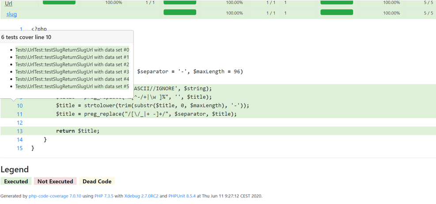The image size is (436, 204).
Task: Click the Legend heading
Action: (15, 169)
